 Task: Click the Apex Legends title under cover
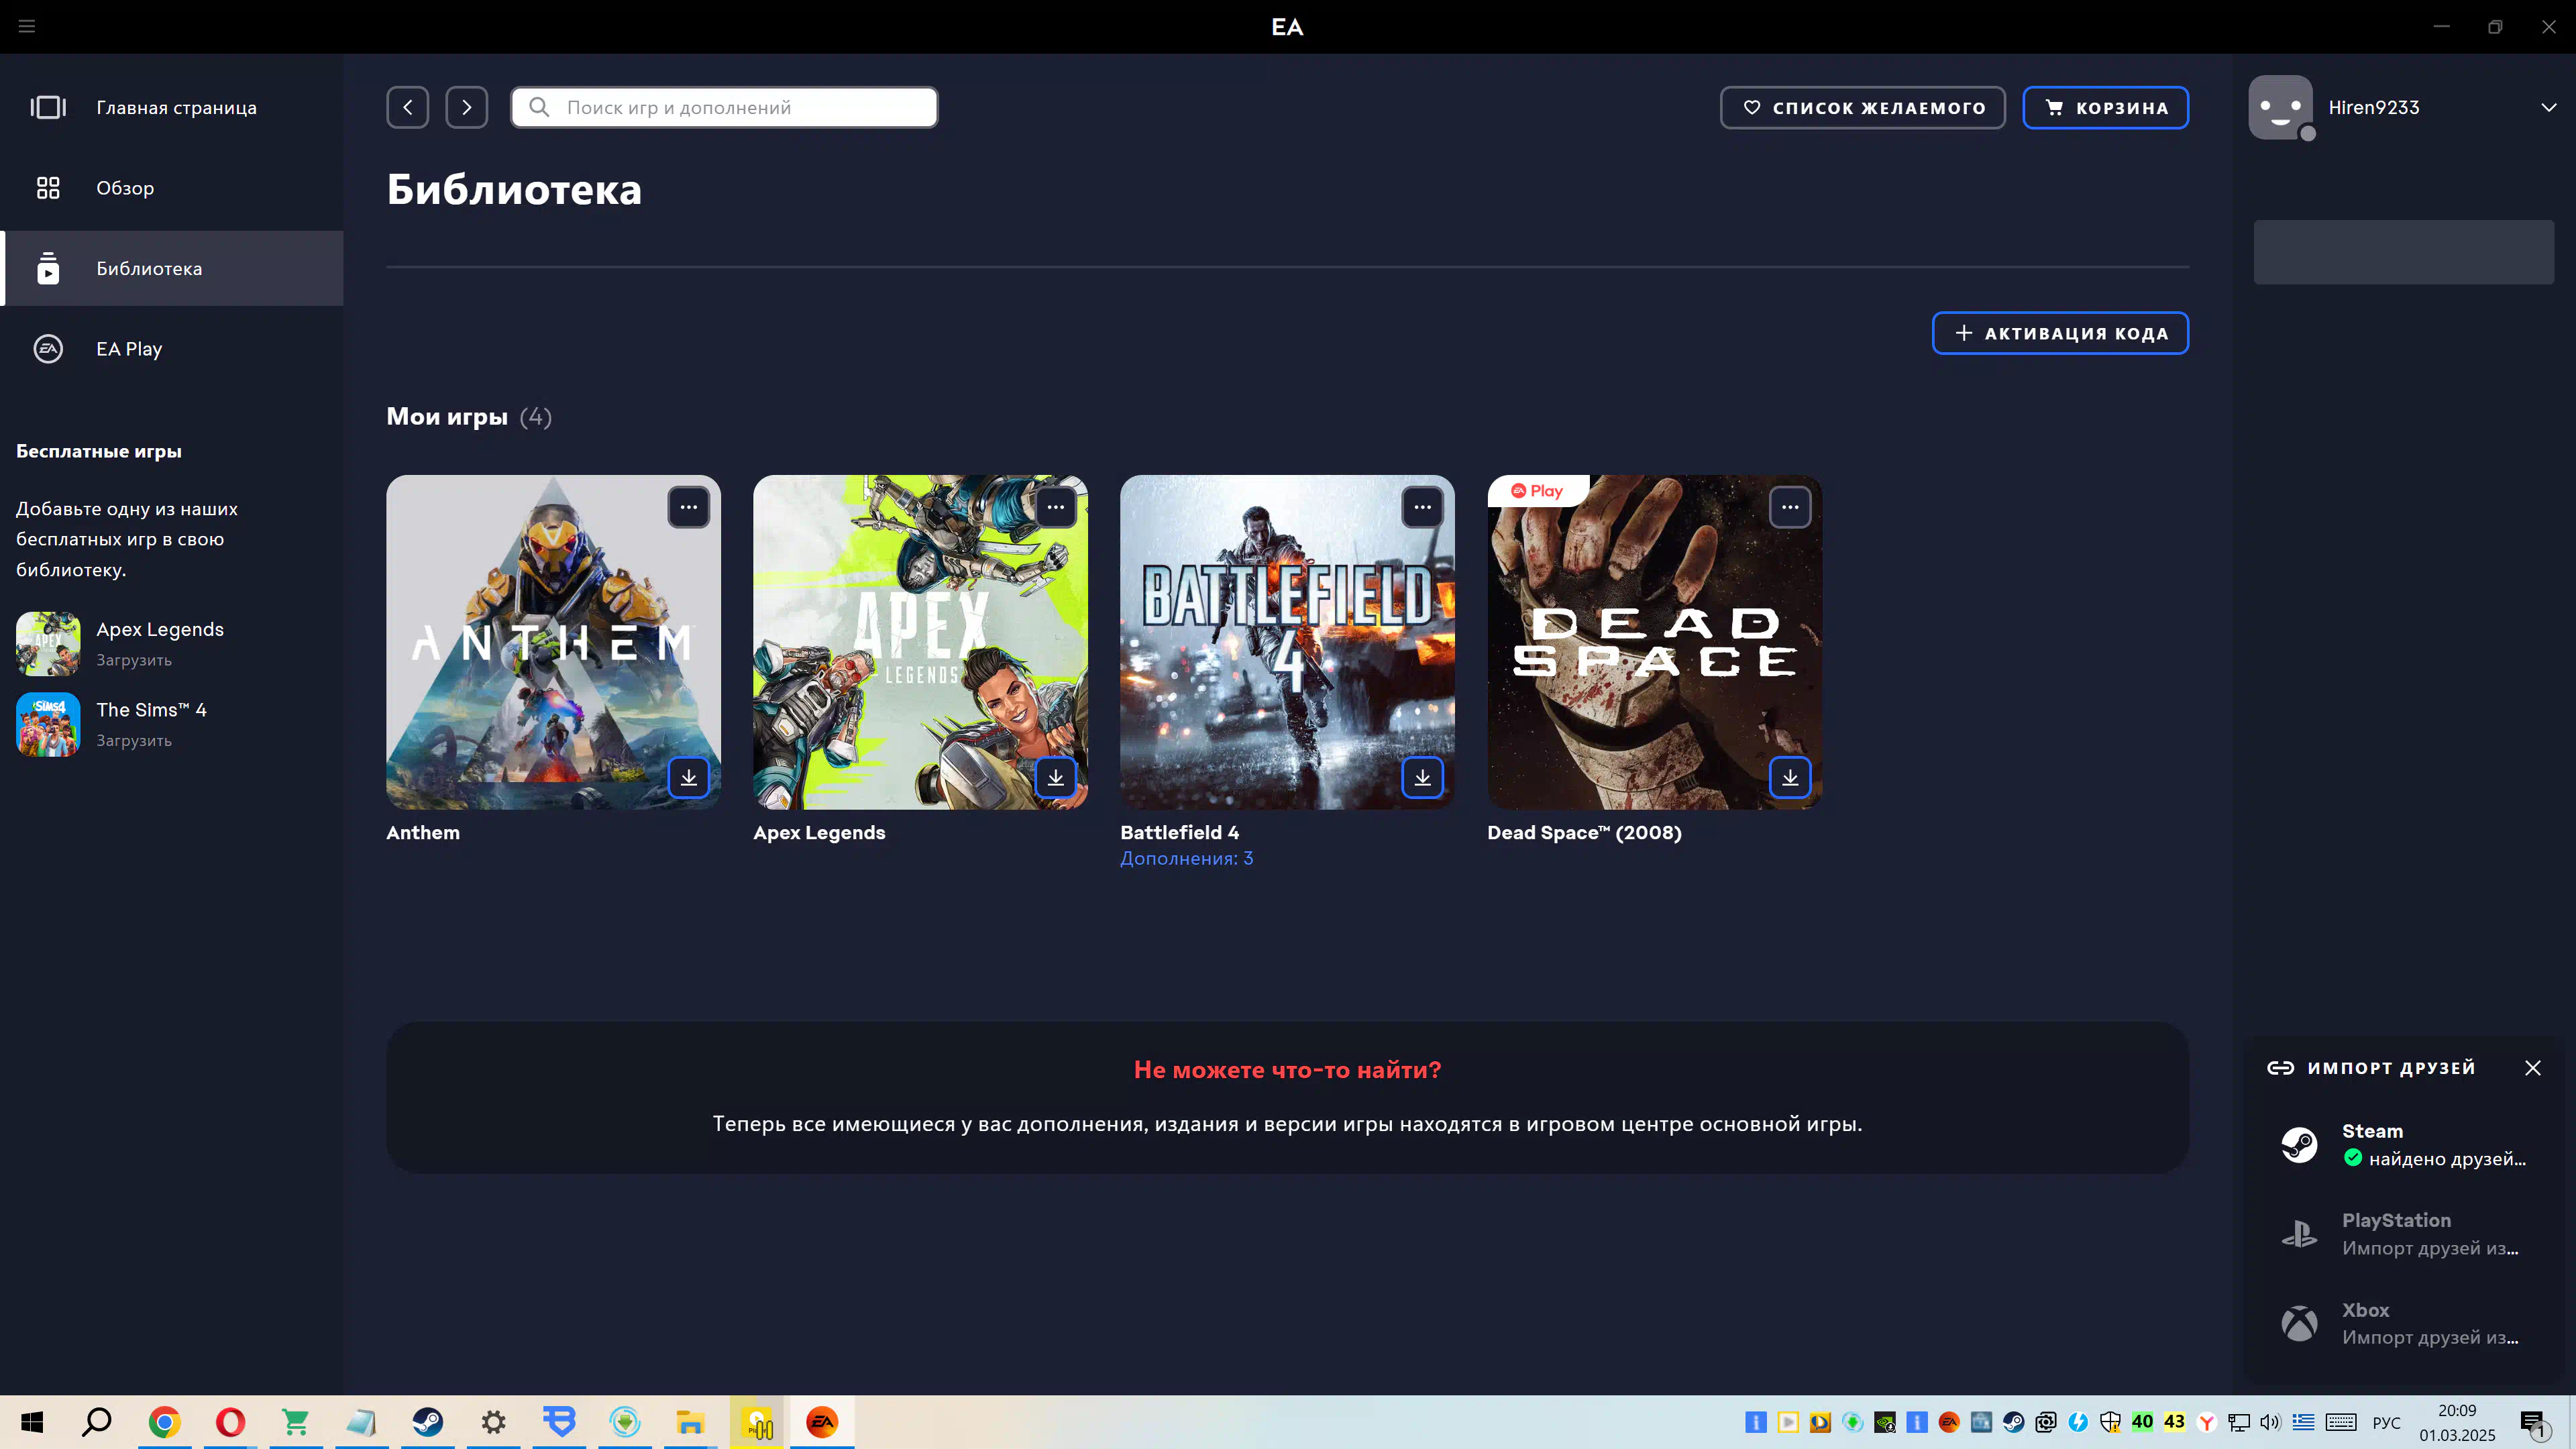click(x=819, y=832)
